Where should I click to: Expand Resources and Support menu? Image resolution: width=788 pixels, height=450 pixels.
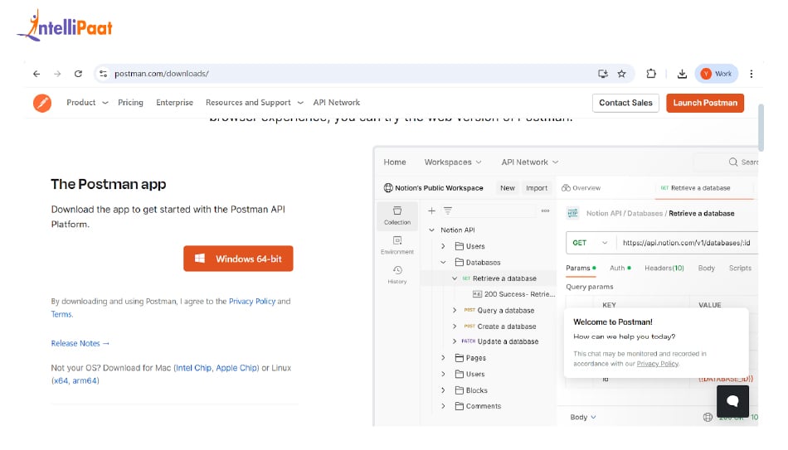click(x=255, y=103)
